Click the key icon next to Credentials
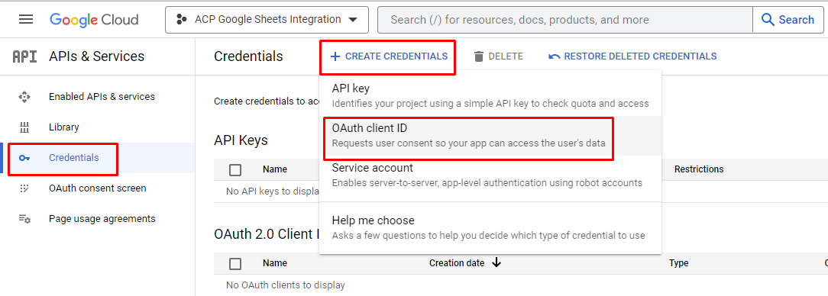This screenshot has width=828, height=296. point(24,158)
